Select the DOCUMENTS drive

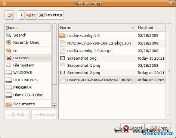(28, 80)
